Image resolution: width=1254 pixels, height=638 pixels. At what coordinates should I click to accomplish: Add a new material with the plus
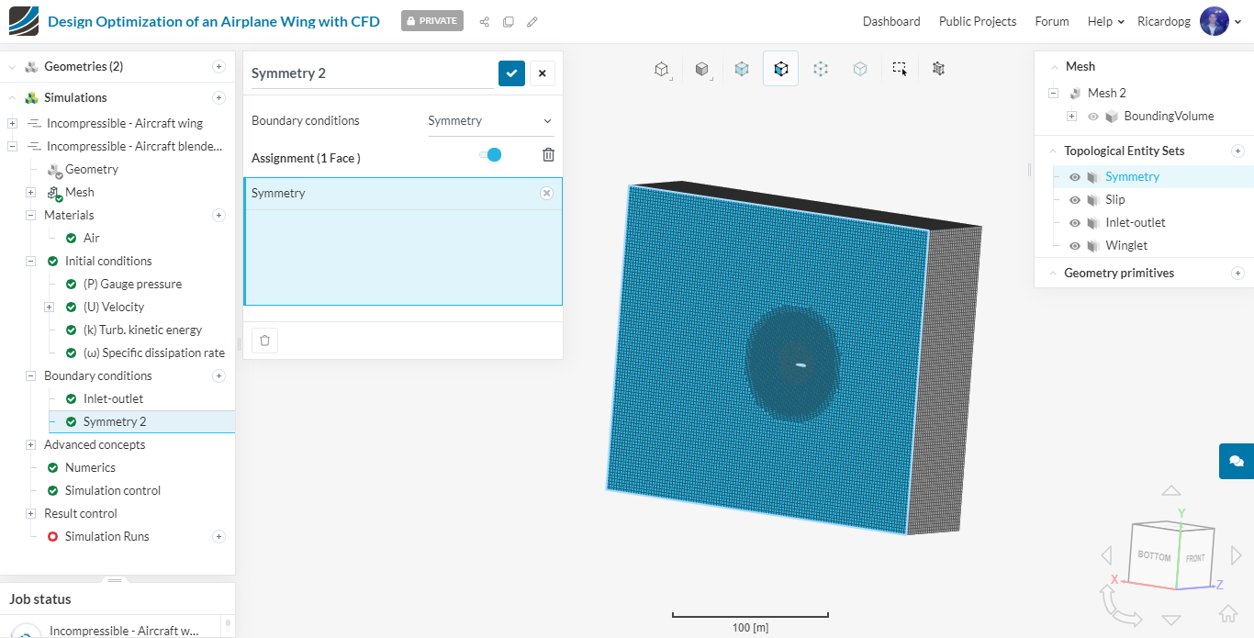click(x=218, y=215)
